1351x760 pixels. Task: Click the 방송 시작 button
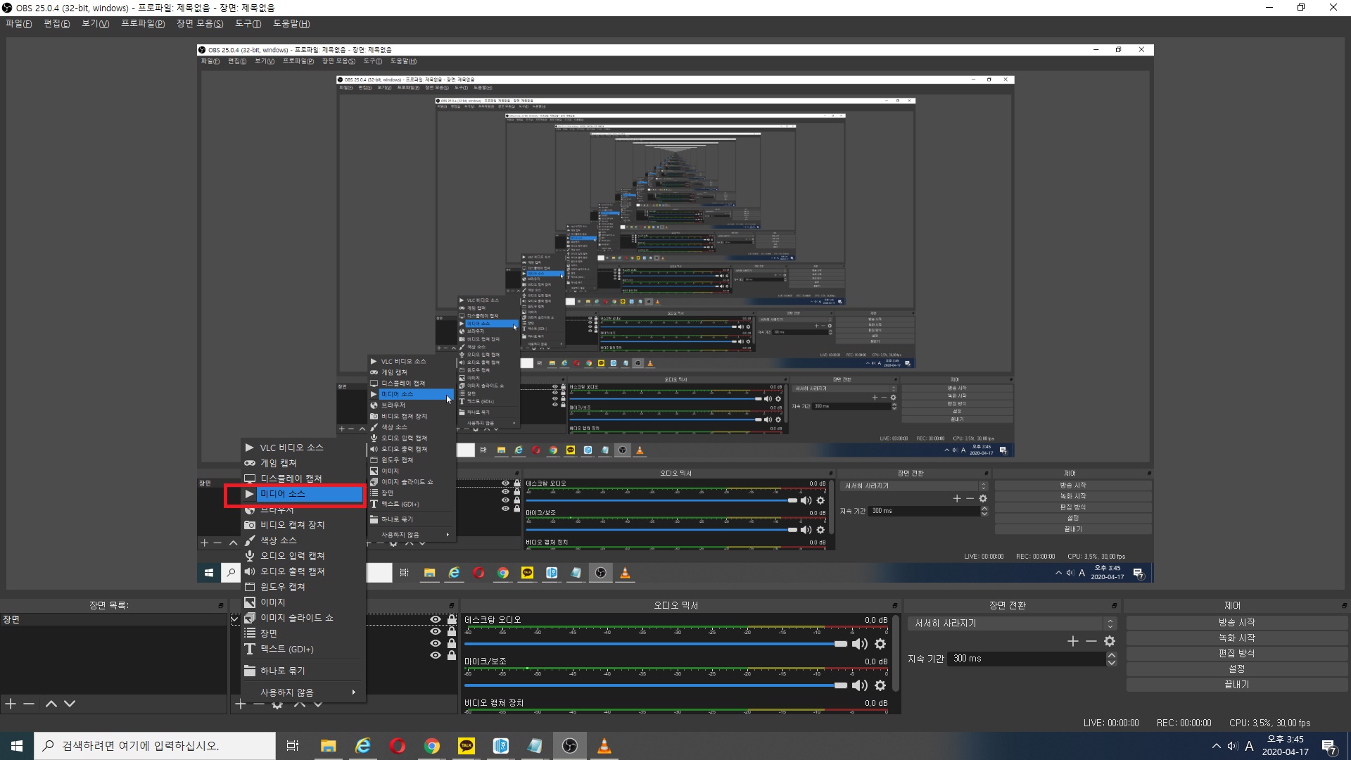click(1236, 623)
